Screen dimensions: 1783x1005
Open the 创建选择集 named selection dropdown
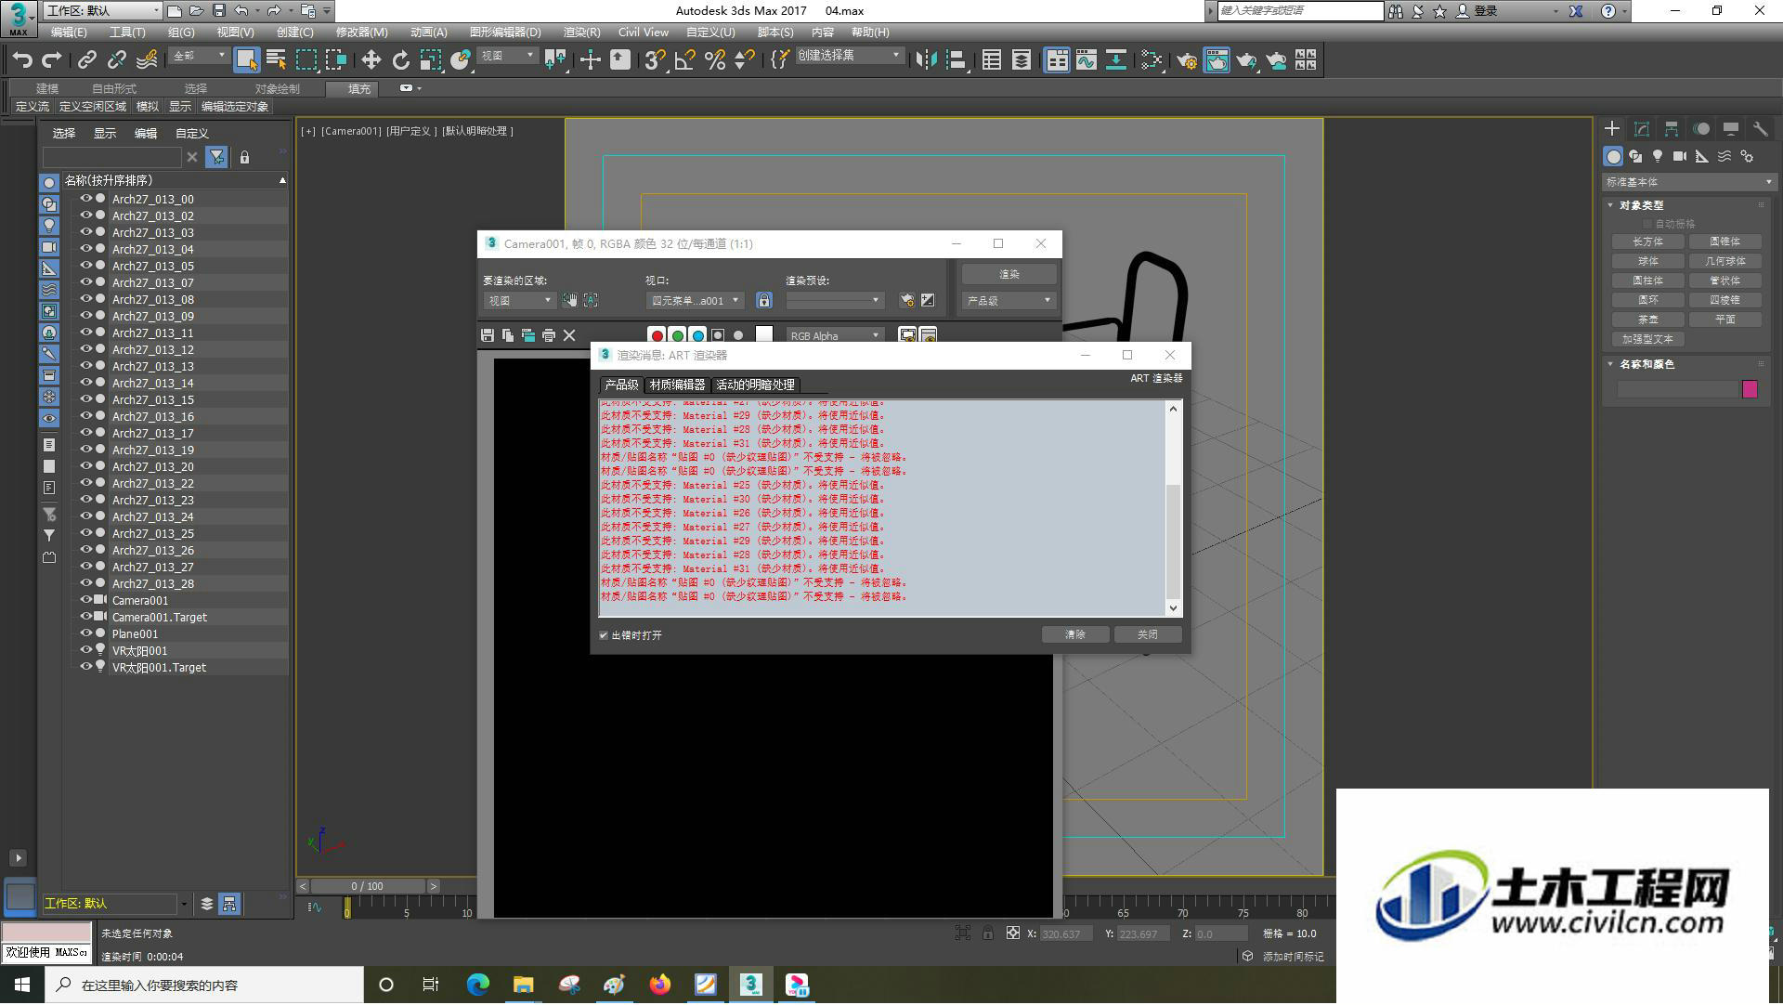(849, 56)
